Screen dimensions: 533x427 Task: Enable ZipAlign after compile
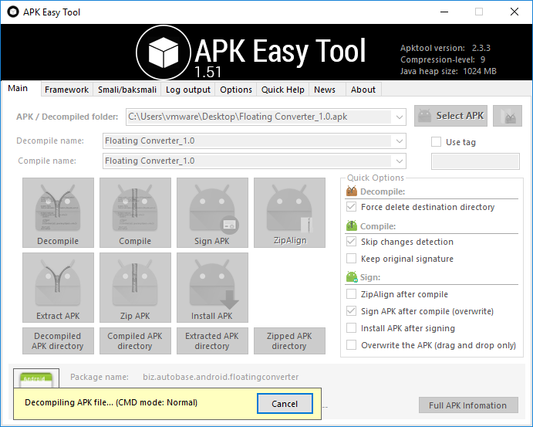point(351,294)
